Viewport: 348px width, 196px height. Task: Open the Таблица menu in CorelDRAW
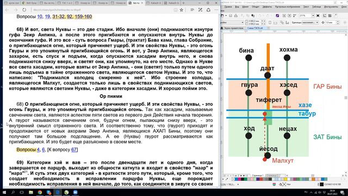tap(316, 7)
